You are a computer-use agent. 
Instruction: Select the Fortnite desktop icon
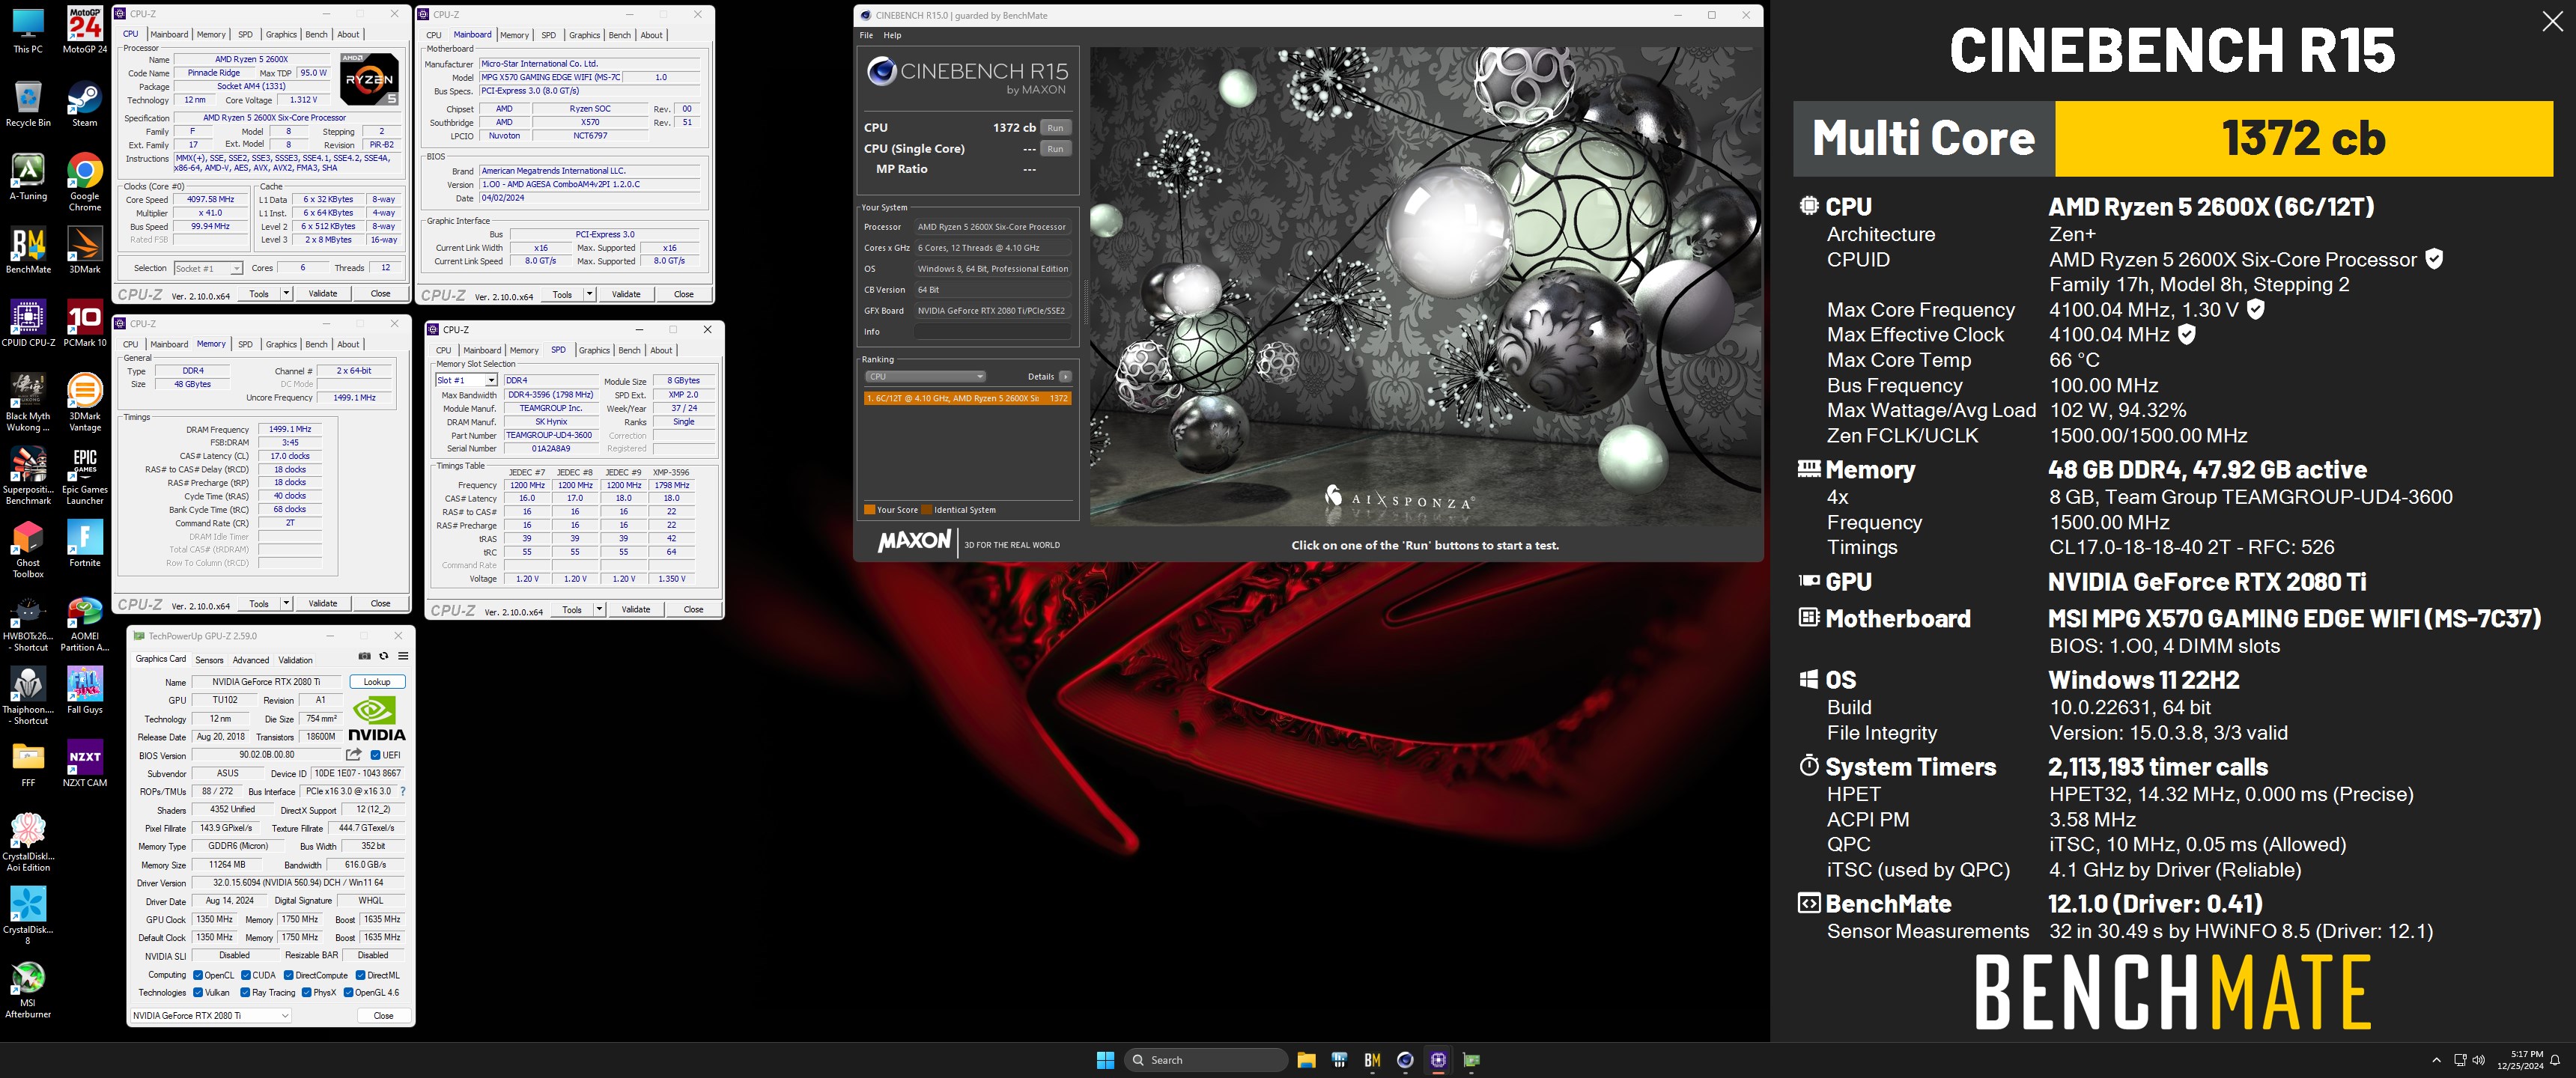click(85, 543)
